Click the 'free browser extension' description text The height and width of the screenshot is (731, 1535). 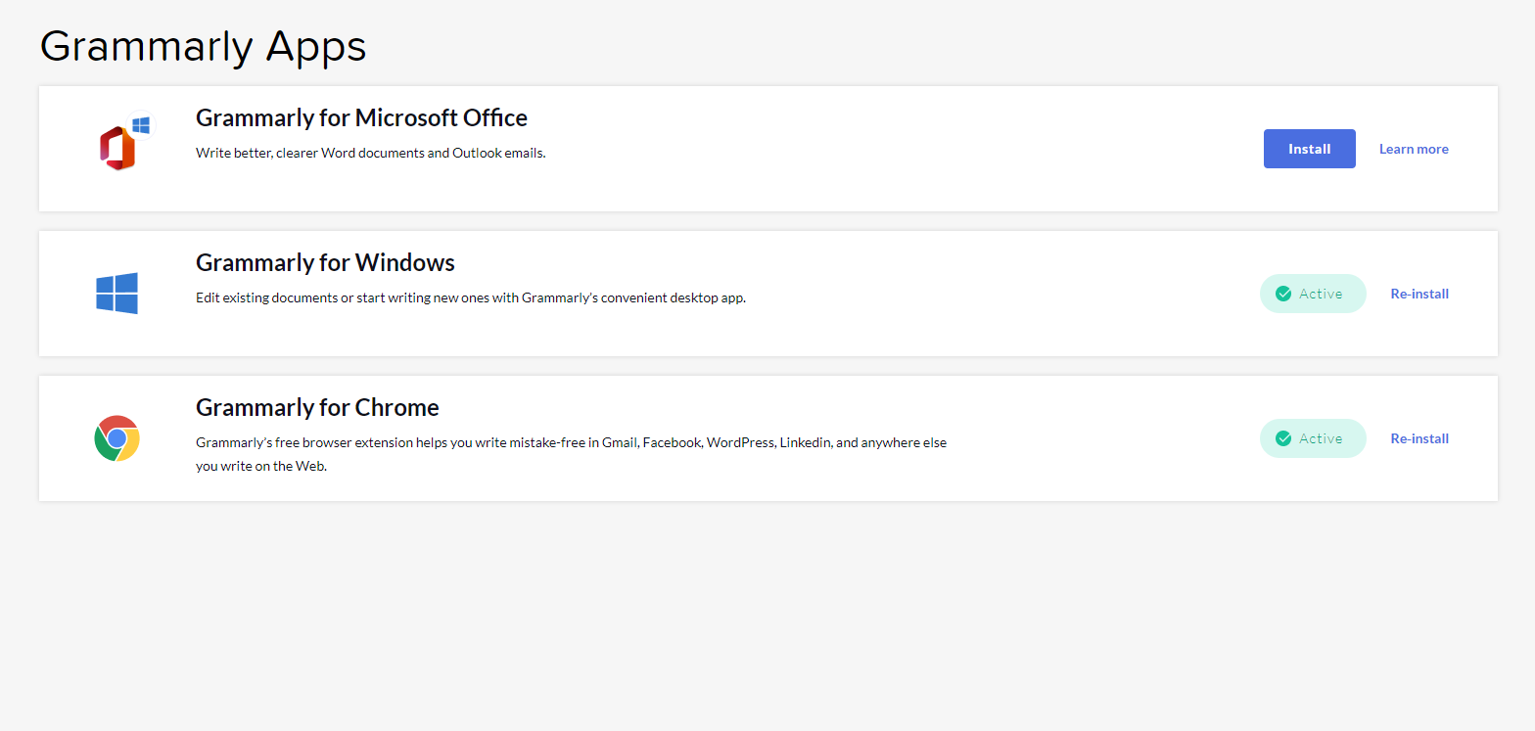572,454
